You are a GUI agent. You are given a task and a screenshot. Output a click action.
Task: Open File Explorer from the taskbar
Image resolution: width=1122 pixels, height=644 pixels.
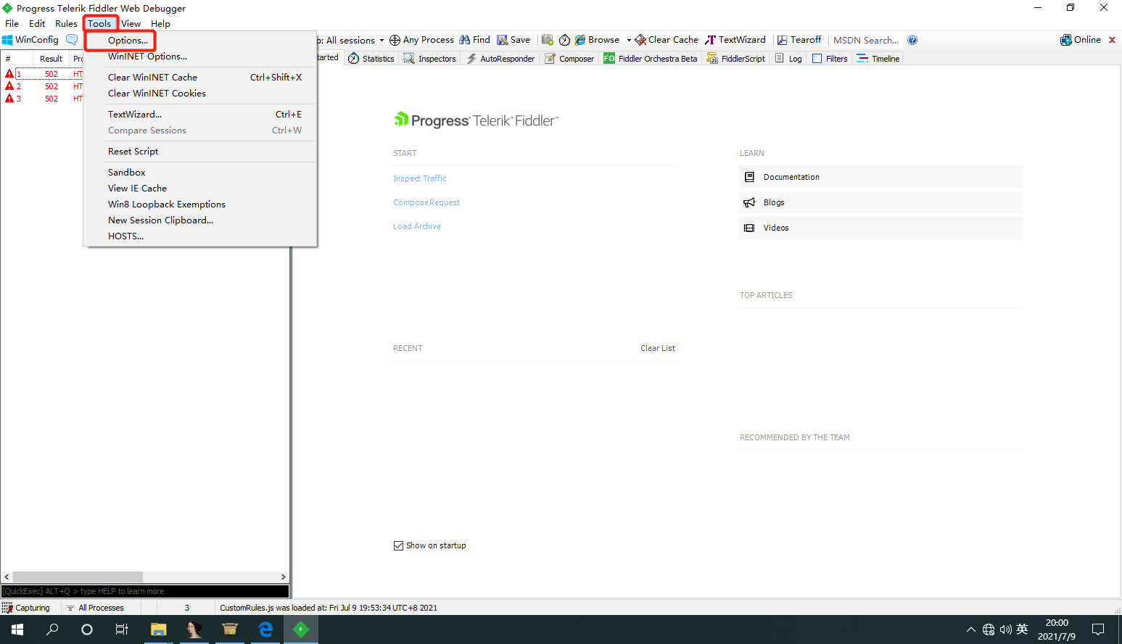click(158, 629)
